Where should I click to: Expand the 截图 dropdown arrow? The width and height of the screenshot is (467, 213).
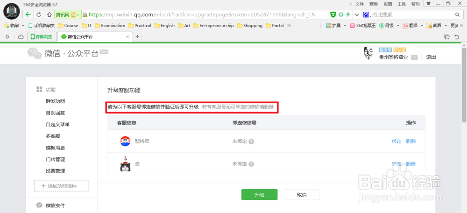pyautogui.click(x=446, y=26)
